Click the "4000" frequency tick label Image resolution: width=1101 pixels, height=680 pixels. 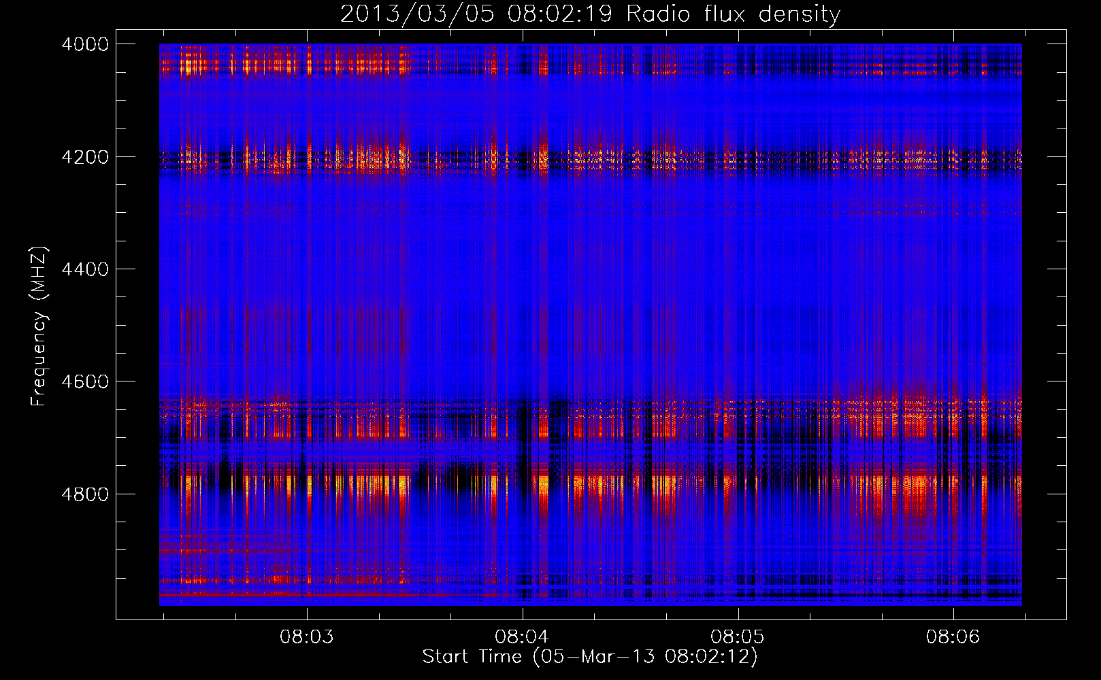coord(85,44)
